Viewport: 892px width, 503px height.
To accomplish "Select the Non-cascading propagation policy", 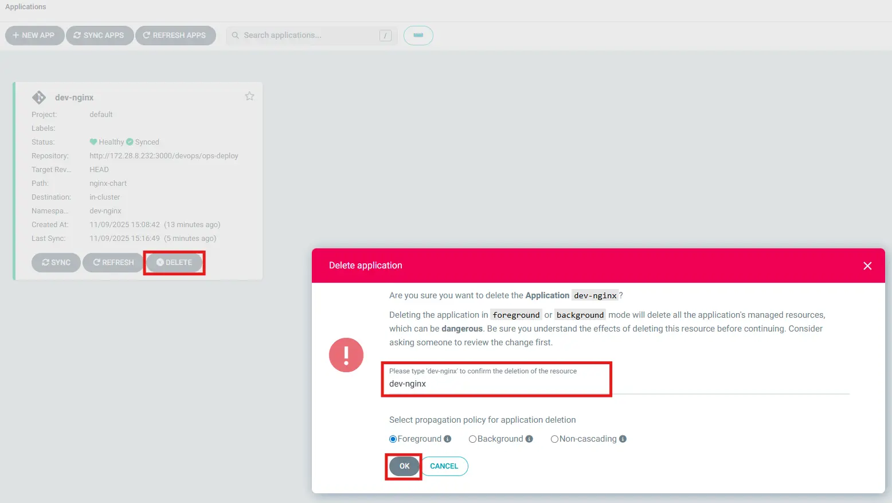I will click(x=554, y=439).
